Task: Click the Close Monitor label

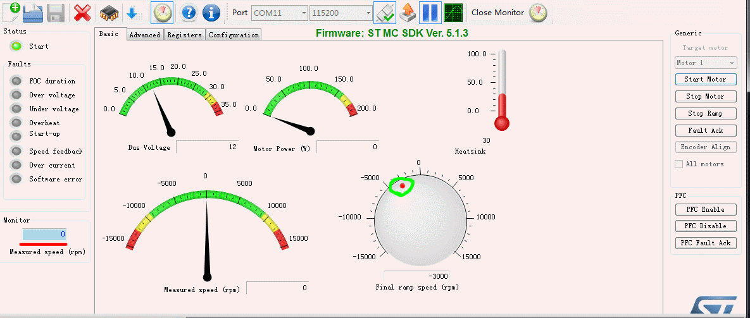Action: pyautogui.click(x=497, y=13)
